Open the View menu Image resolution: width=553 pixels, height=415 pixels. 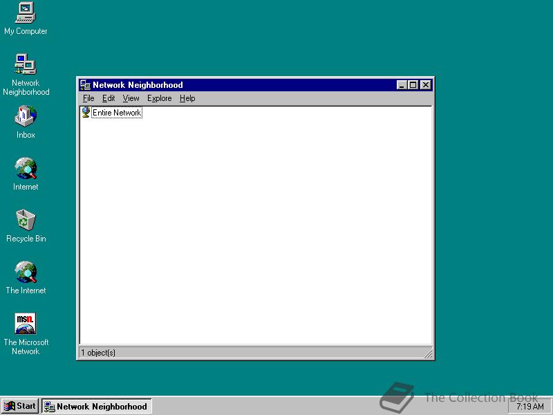(131, 98)
